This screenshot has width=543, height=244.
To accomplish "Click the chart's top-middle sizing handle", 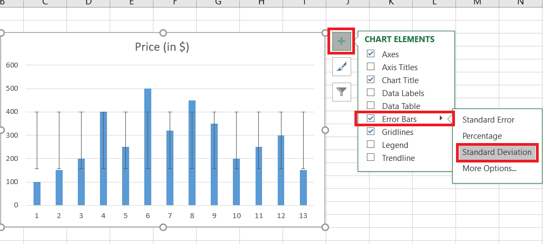I will coord(163,33).
